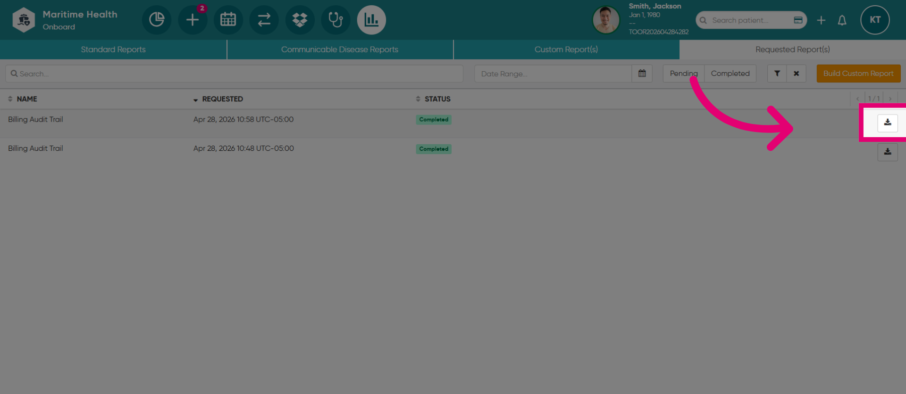Image resolution: width=906 pixels, height=394 pixels.
Task: Click the Apr 28, 2026 10:58 timestamp
Action: pyautogui.click(x=243, y=120)
